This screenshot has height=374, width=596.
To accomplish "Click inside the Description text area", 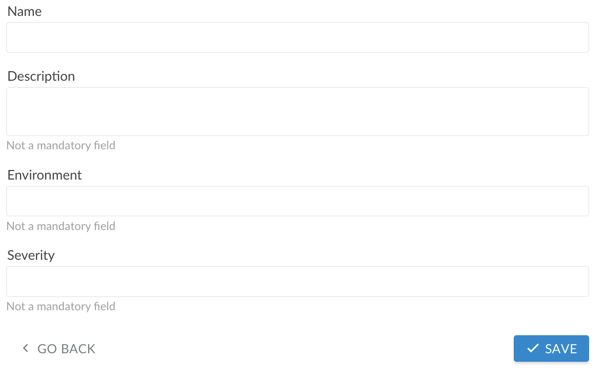I will [x=297, y=112].
